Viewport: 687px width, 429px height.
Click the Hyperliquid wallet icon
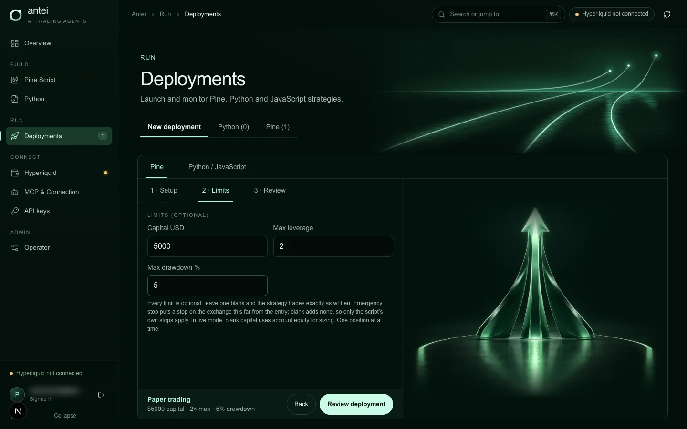tap(15, 173)
